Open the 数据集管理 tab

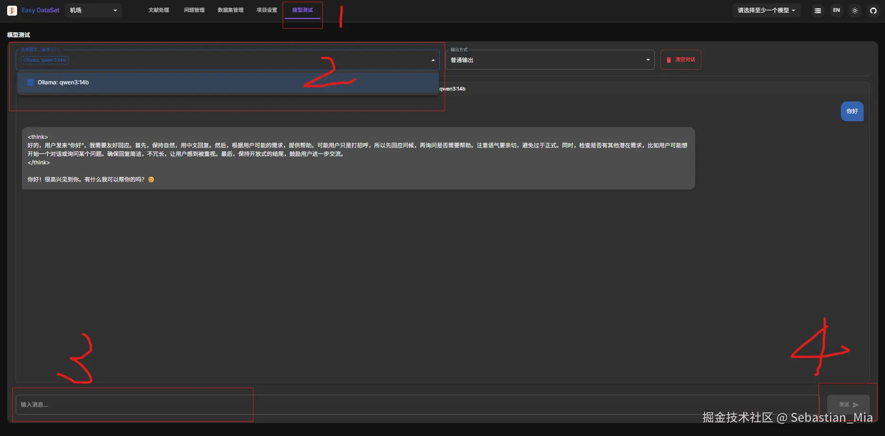coord(231,10)
